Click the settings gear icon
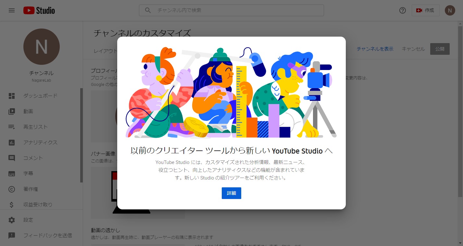This screenshot has width=463, height=246. click(x=12, y=220)
